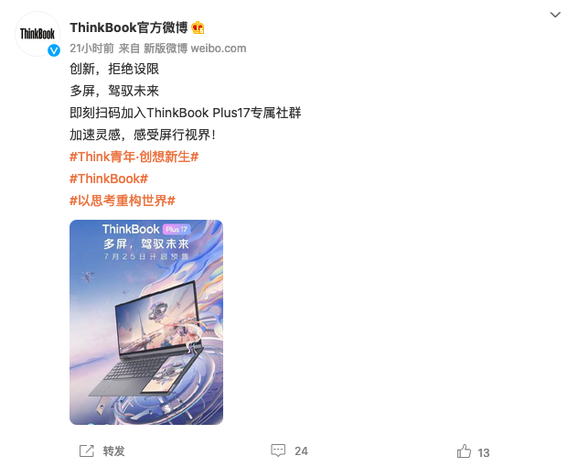The width and height of the screenshot is (568, 467).
Task: Open the 24 comments count
Action: (x=301, y=451)
